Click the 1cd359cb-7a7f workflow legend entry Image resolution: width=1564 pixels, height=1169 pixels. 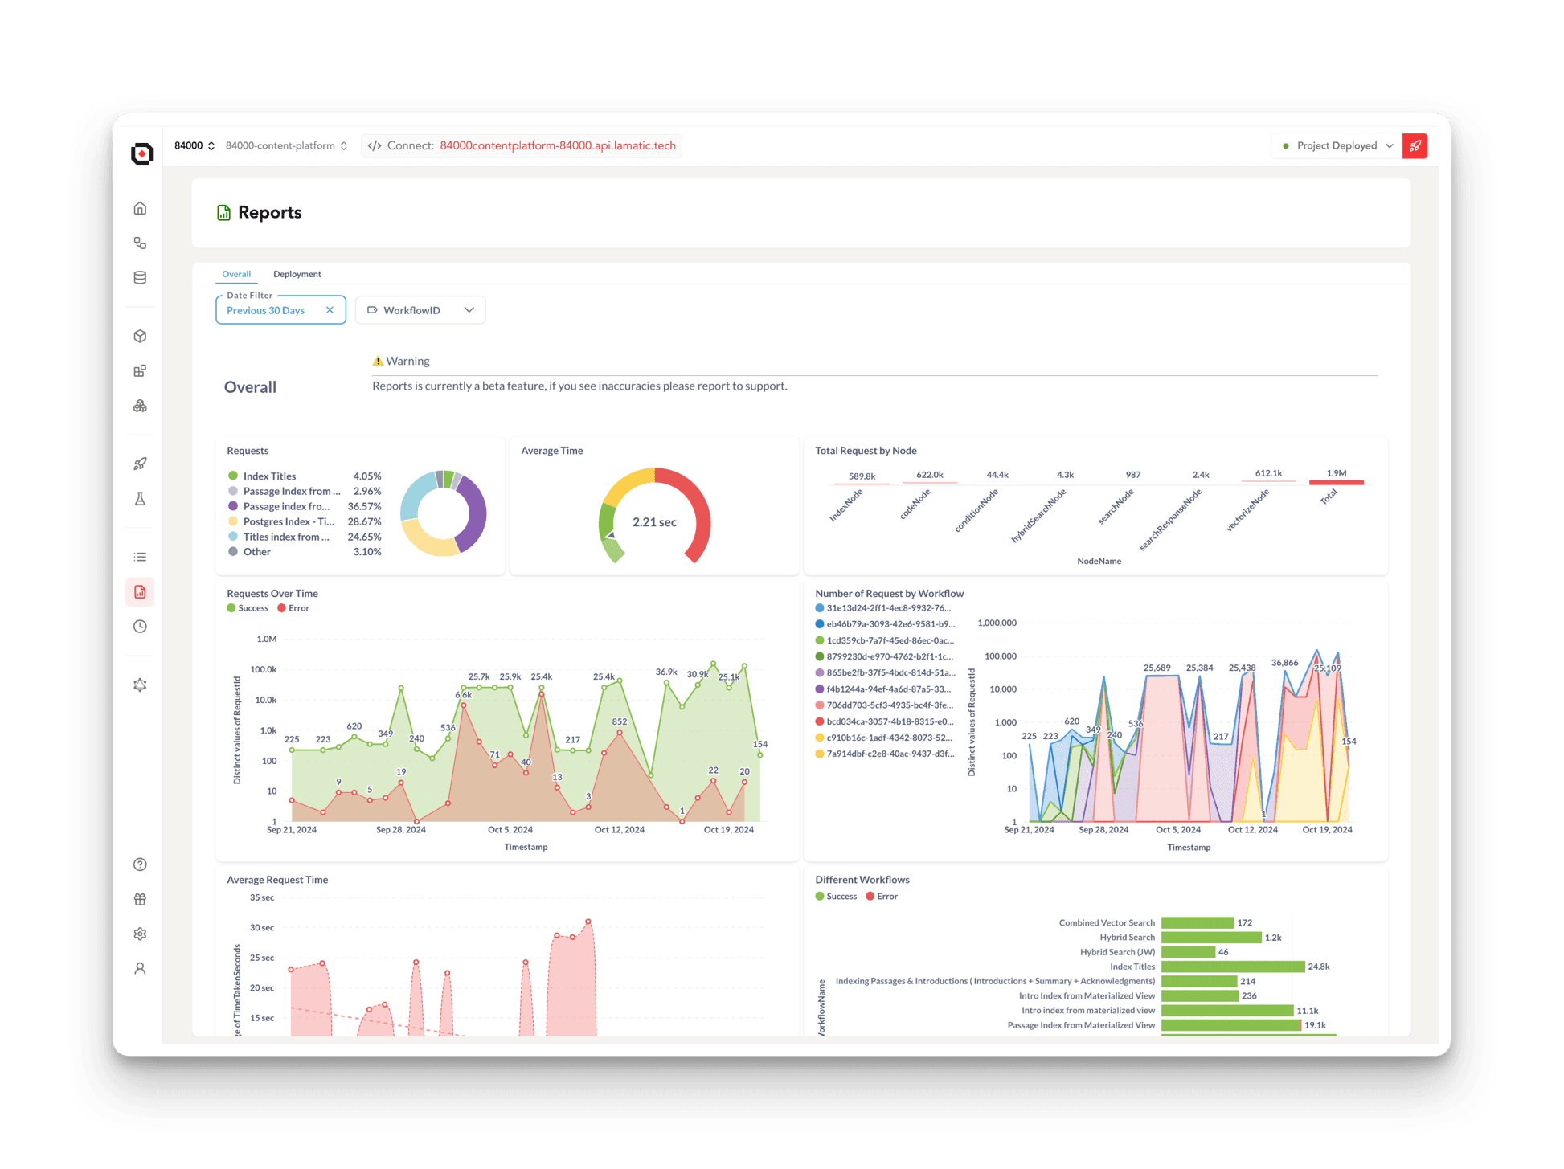click(x=885, y=640)
